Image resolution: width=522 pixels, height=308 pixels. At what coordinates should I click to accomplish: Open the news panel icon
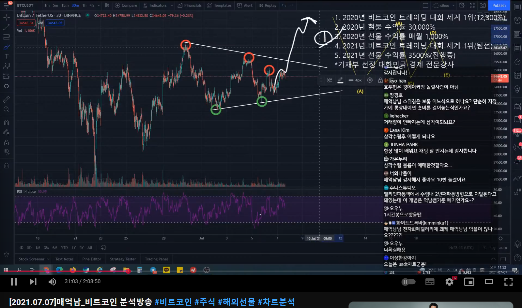(x=517, y=34)
